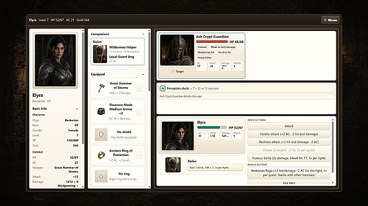Click 'HP 52/67' in the top bar

pyautogui.click(x=57, y=20)
